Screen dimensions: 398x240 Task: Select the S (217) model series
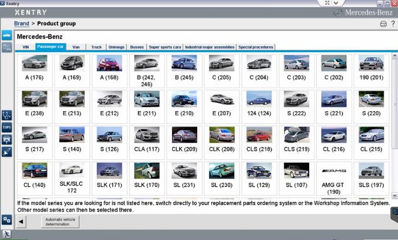coord(35,142)
